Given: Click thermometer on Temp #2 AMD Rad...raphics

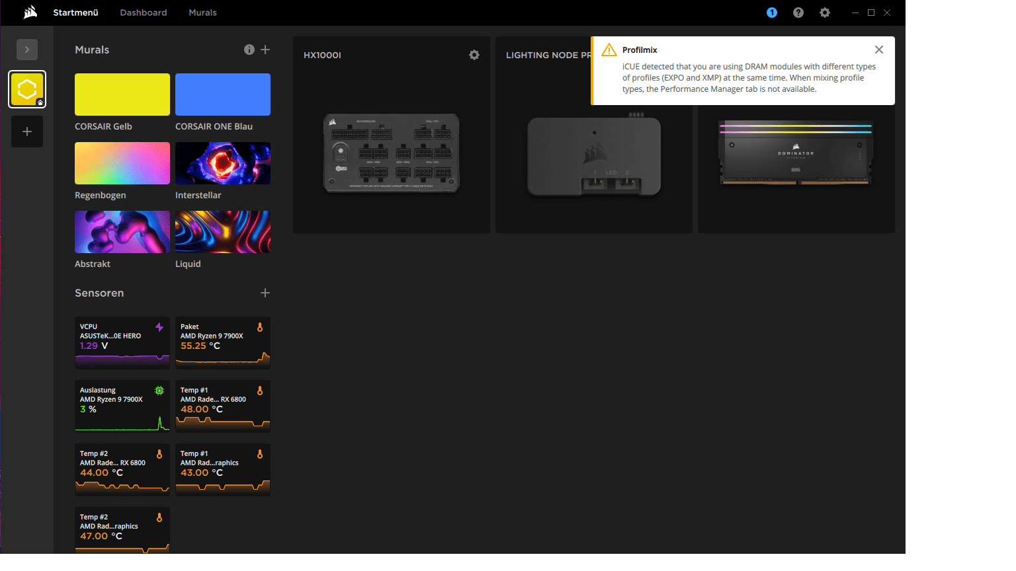Looking at the screenshot, I should (159, 517).
